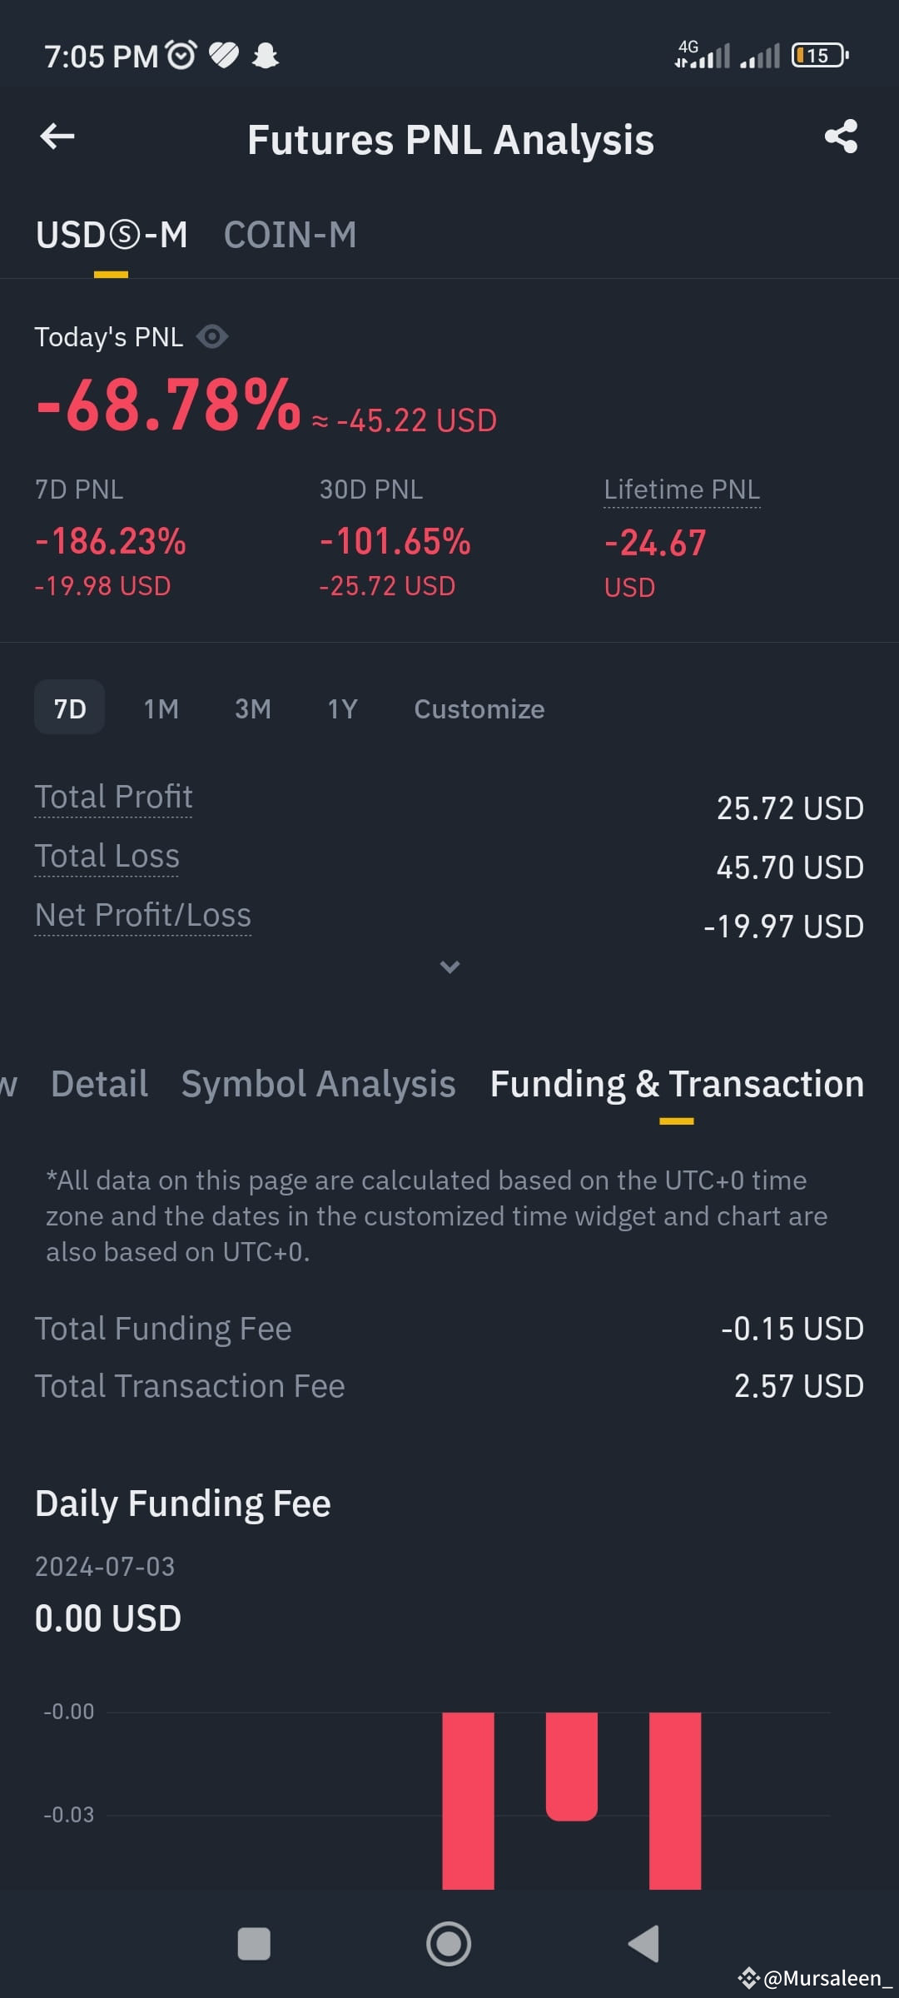Select the USDⓈ-M tab
899x1998 pixels.
pos(112,235)
